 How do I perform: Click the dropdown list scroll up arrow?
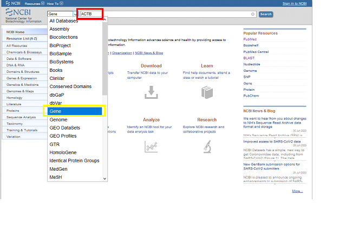pyautogui.click(x=105, y=20)
